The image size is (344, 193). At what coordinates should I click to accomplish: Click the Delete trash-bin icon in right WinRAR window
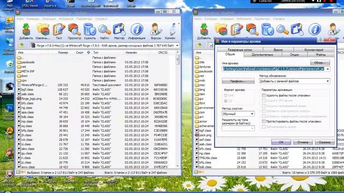click(x=268, y=29)
